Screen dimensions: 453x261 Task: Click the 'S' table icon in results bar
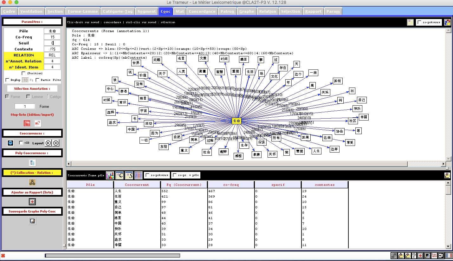pyautogui.click(x=129, y=175)
